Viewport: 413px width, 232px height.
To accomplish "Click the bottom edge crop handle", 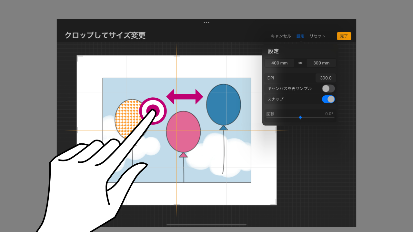I will (x=176, y=205).
